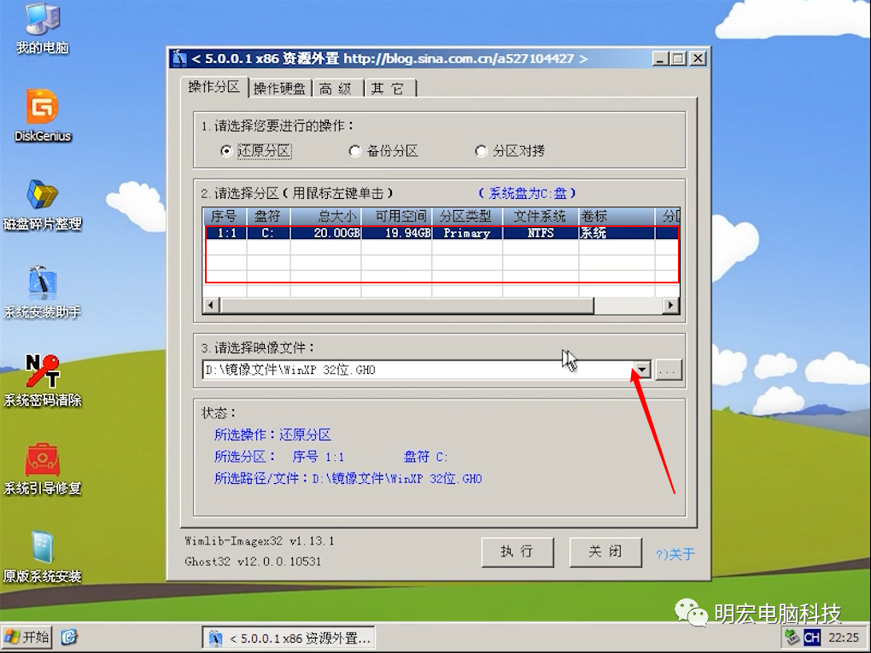Click the partition list right scroll arrow
This screenshot has width=871, height=653.
click(672, 306)
